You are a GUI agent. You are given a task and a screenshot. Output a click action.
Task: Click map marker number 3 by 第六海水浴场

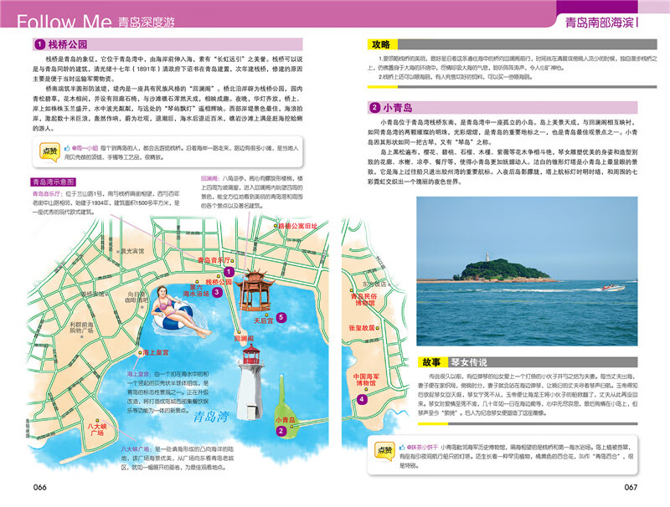[x=216, y=292]
